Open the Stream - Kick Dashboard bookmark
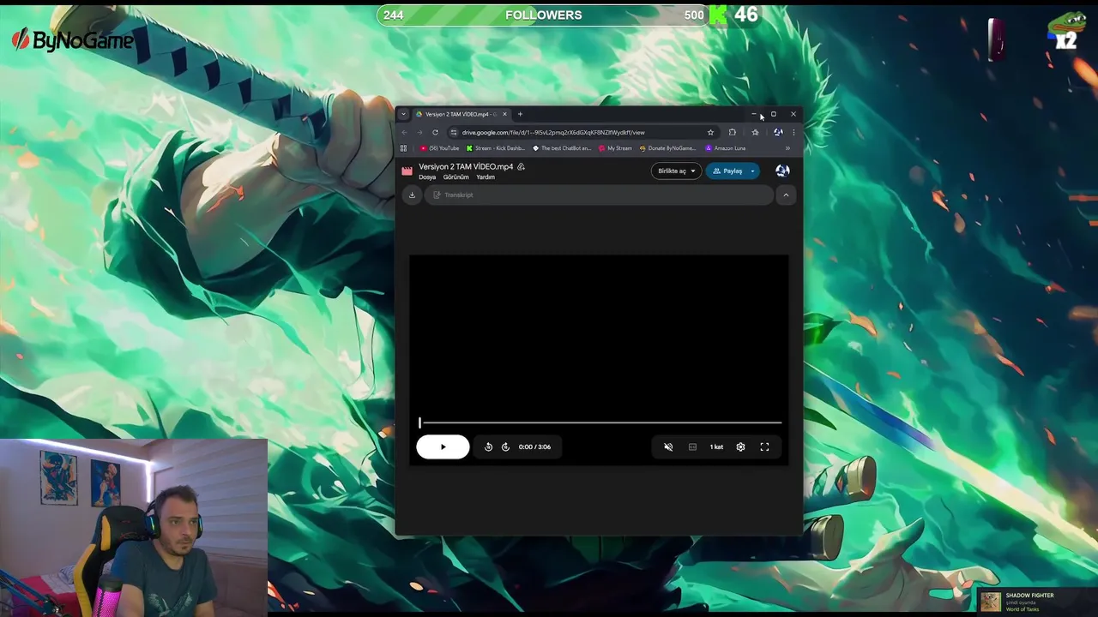Screen dimensions: 1098x617 point(496,148)
